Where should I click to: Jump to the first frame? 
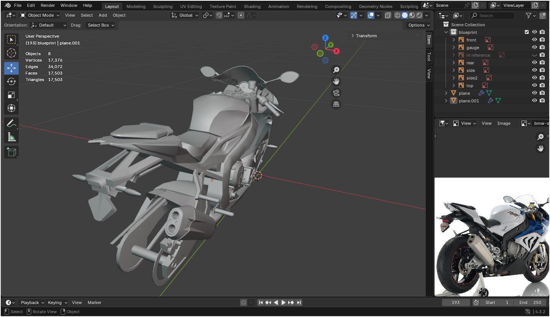pos(261,303)
